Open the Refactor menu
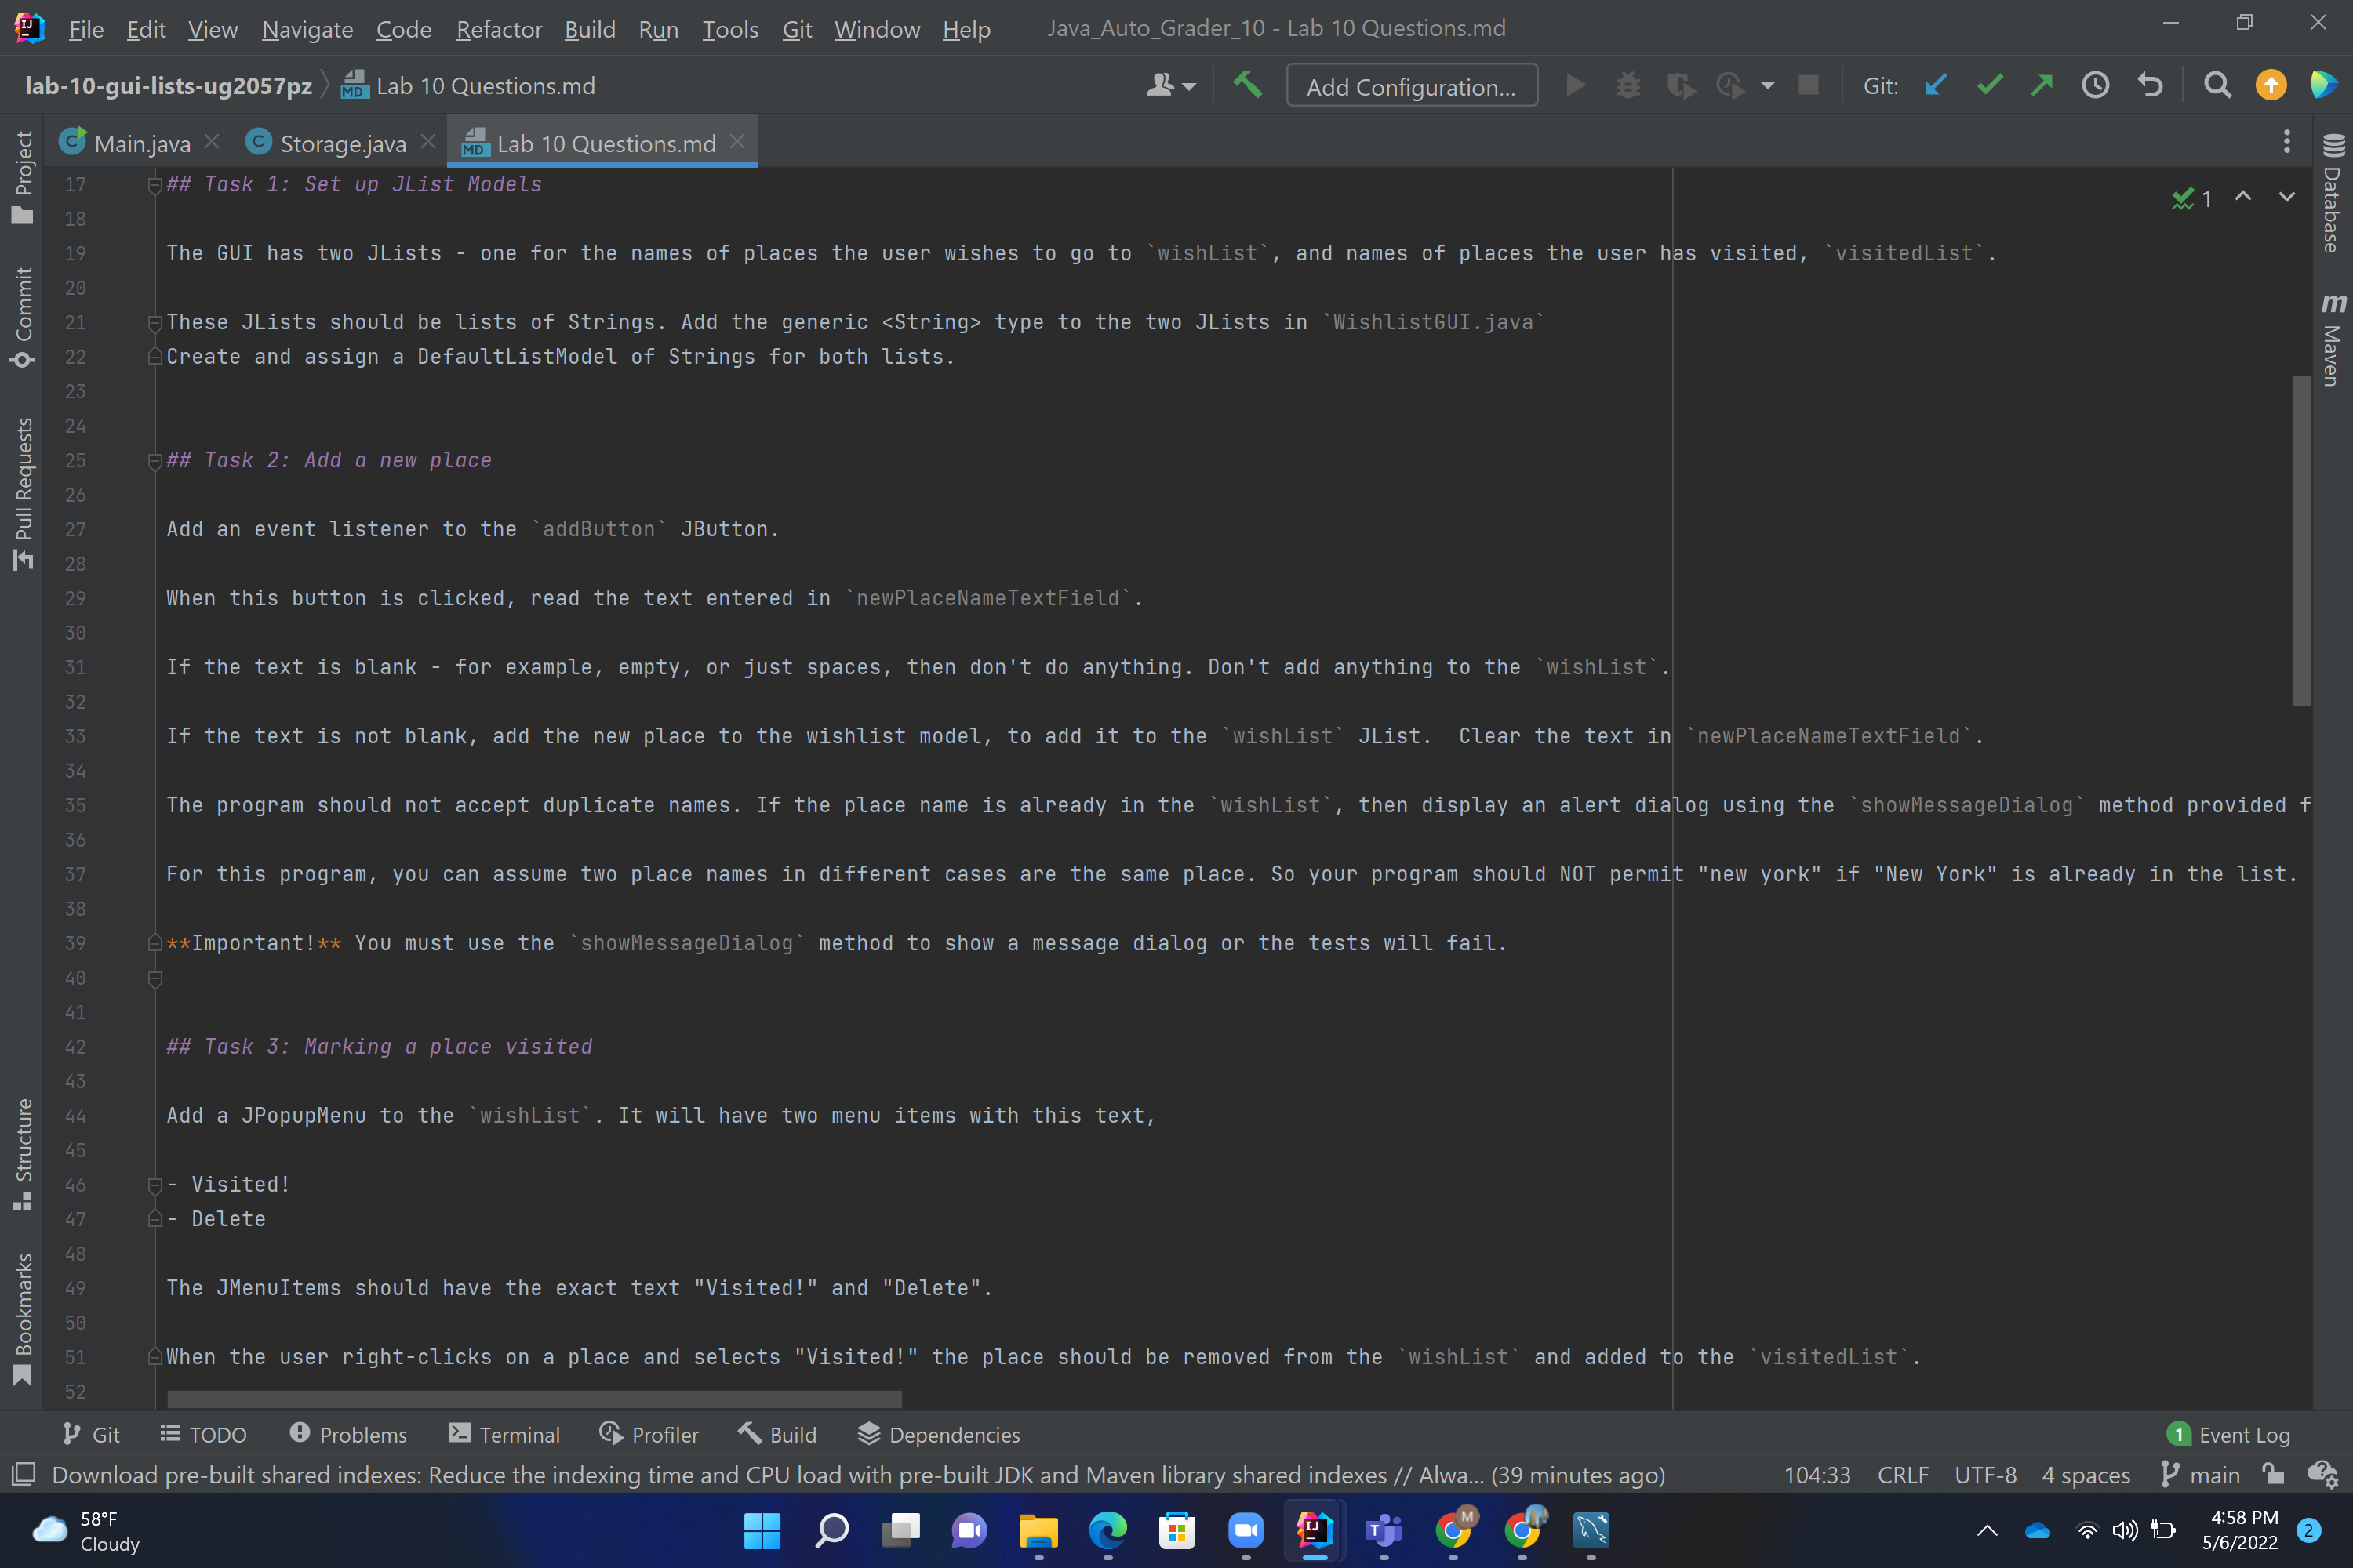Image resolution: width=2353 pixels, height=1568 pixels. [498, 29]
